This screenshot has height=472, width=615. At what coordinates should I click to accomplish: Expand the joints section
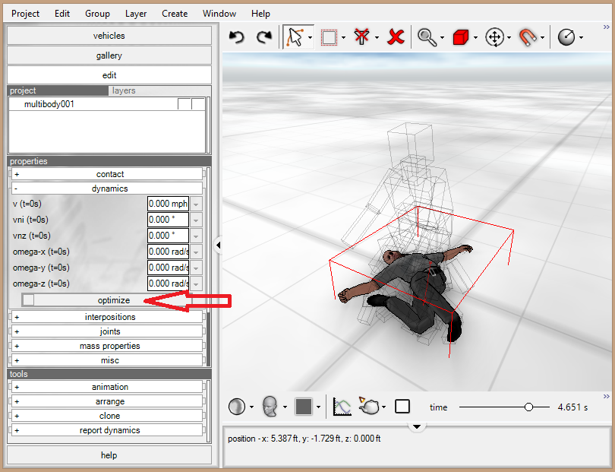107,331
